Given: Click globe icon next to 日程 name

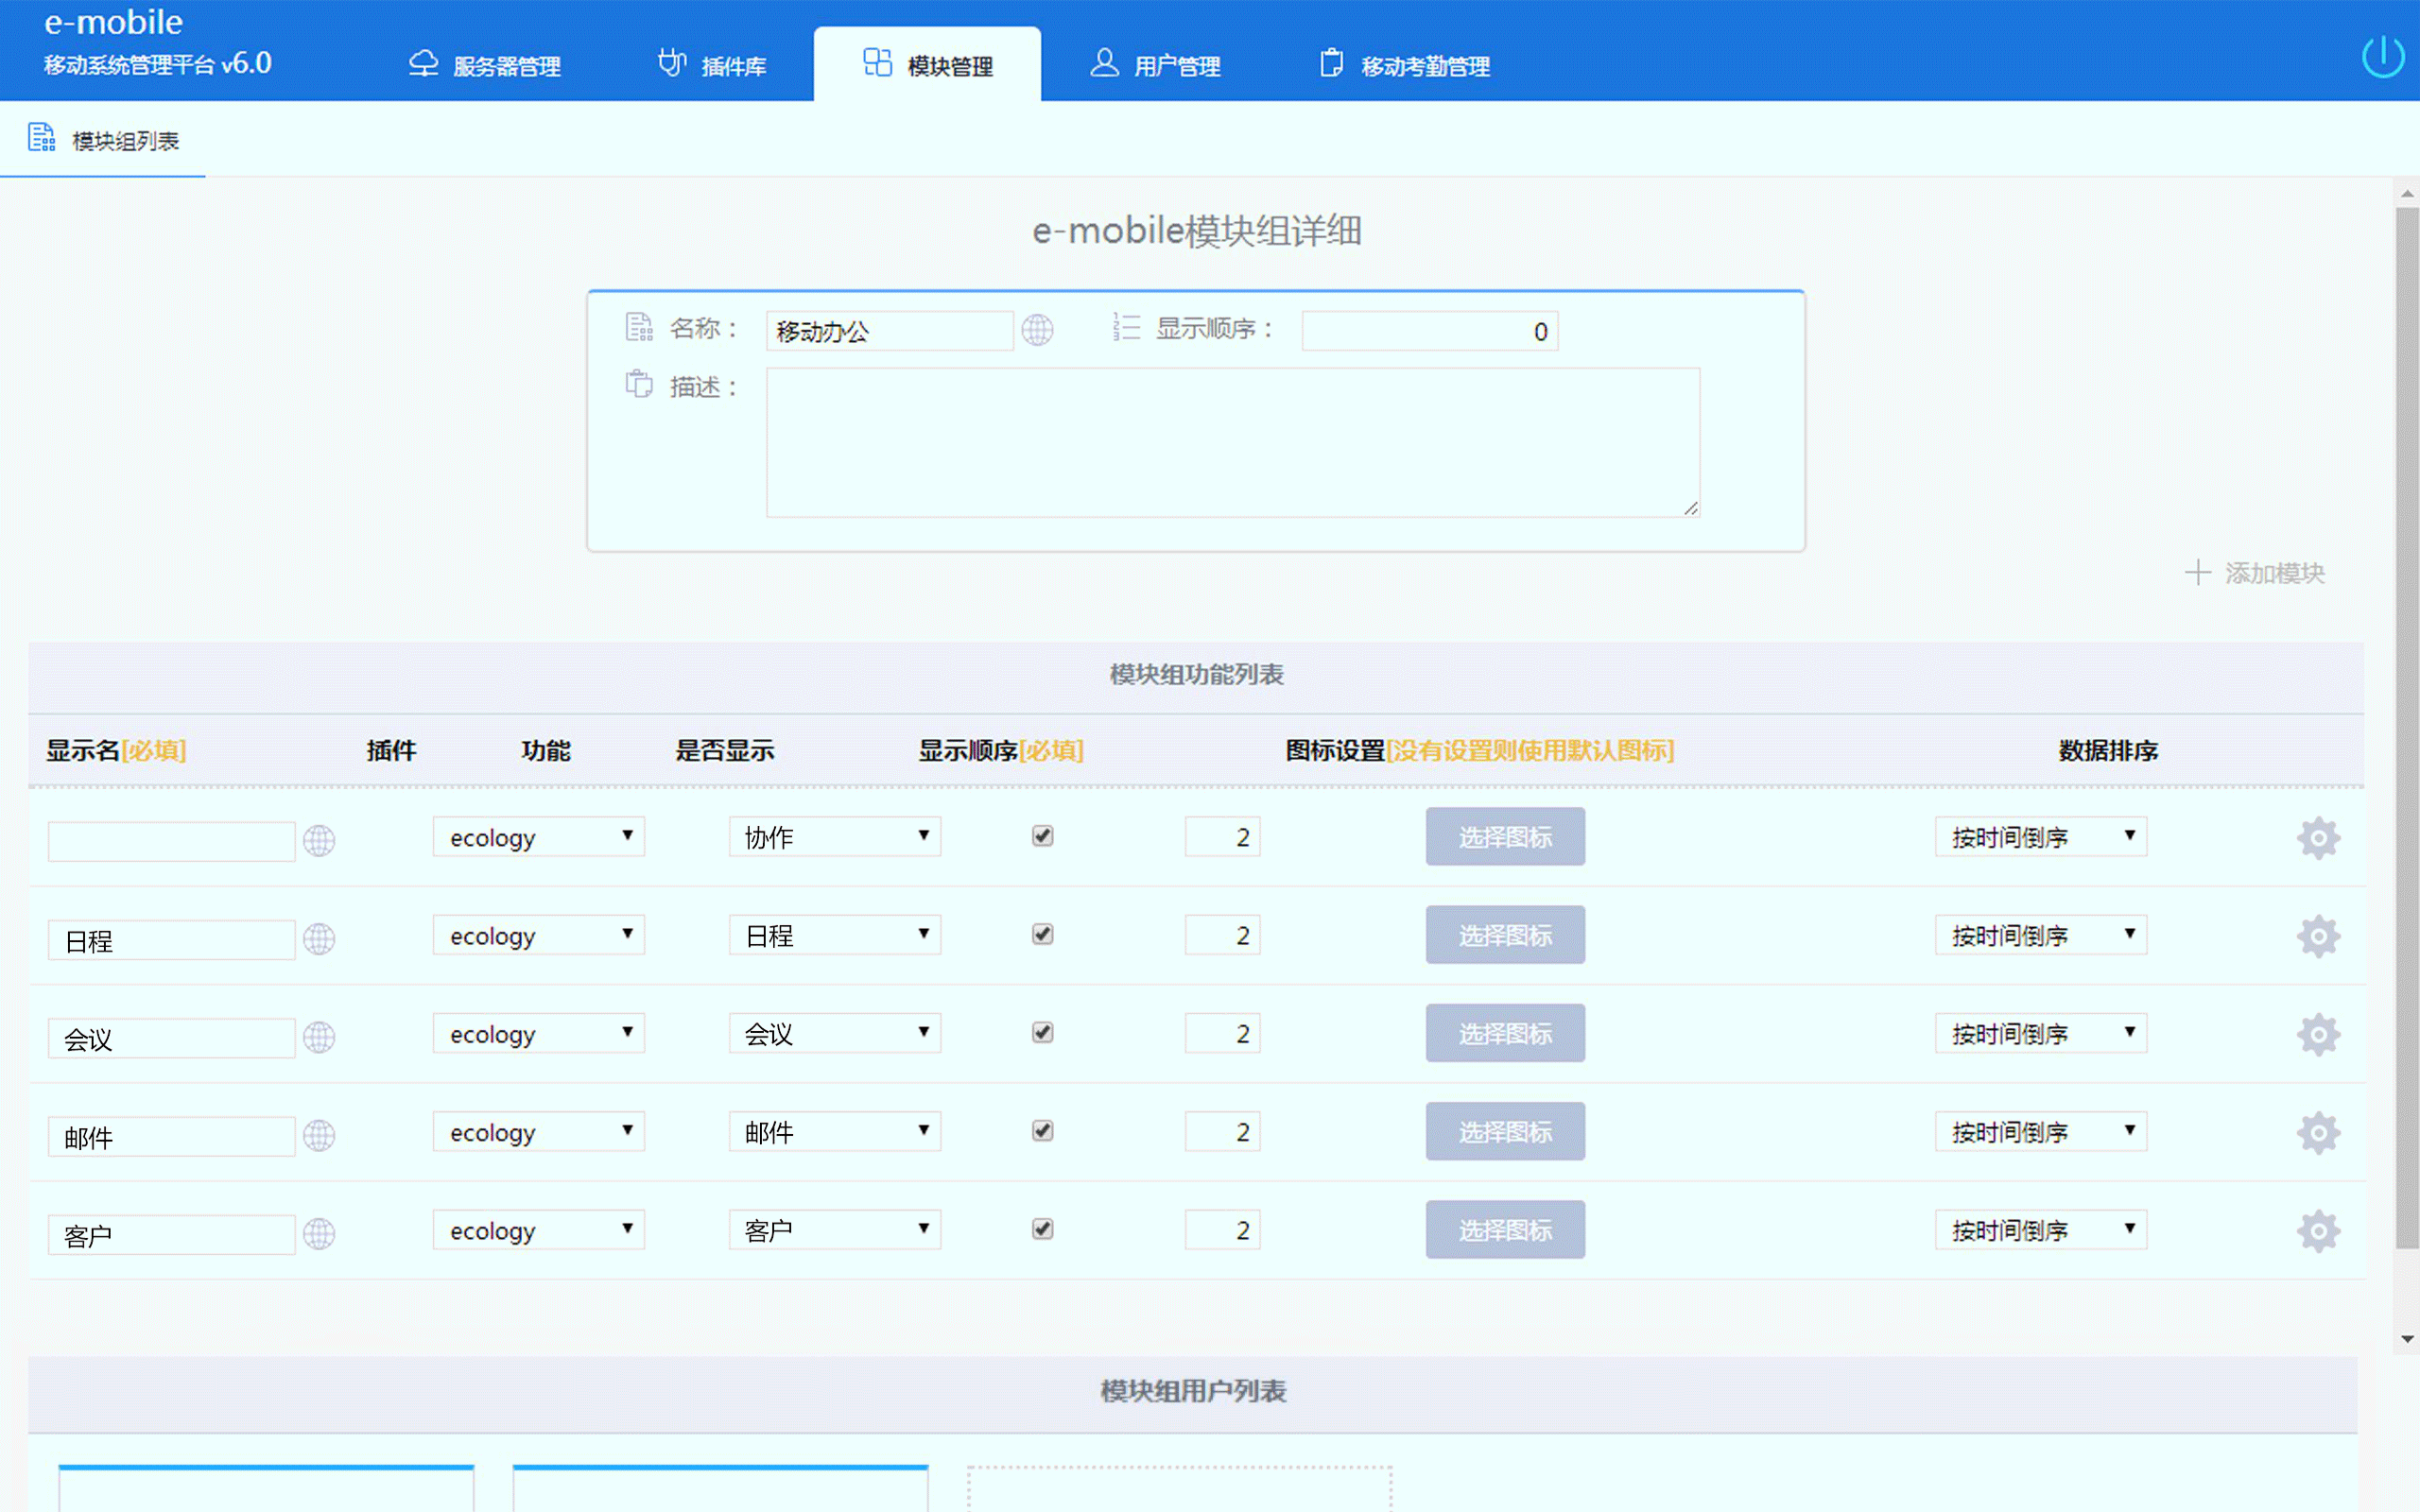Looking at the screenshot, I should click(x=319, y=938).
